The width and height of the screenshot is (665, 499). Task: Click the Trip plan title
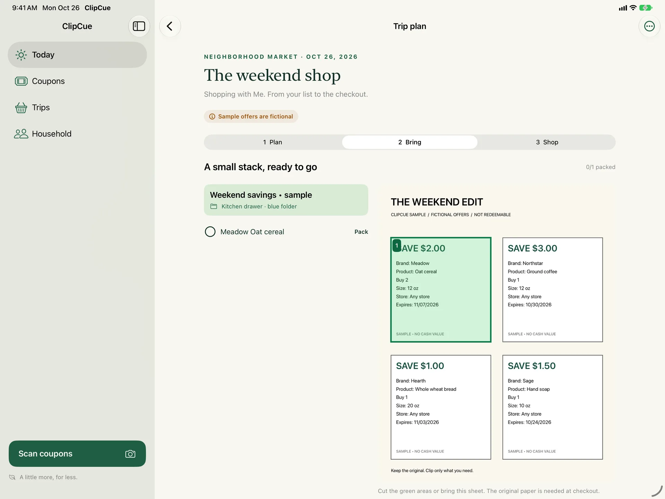(409, 26)
